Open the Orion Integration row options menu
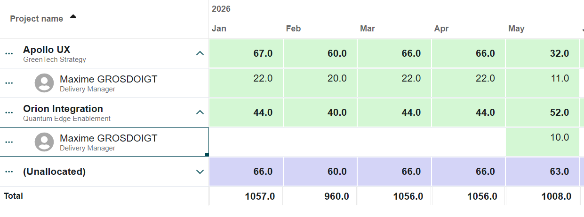 coord(9,112)
